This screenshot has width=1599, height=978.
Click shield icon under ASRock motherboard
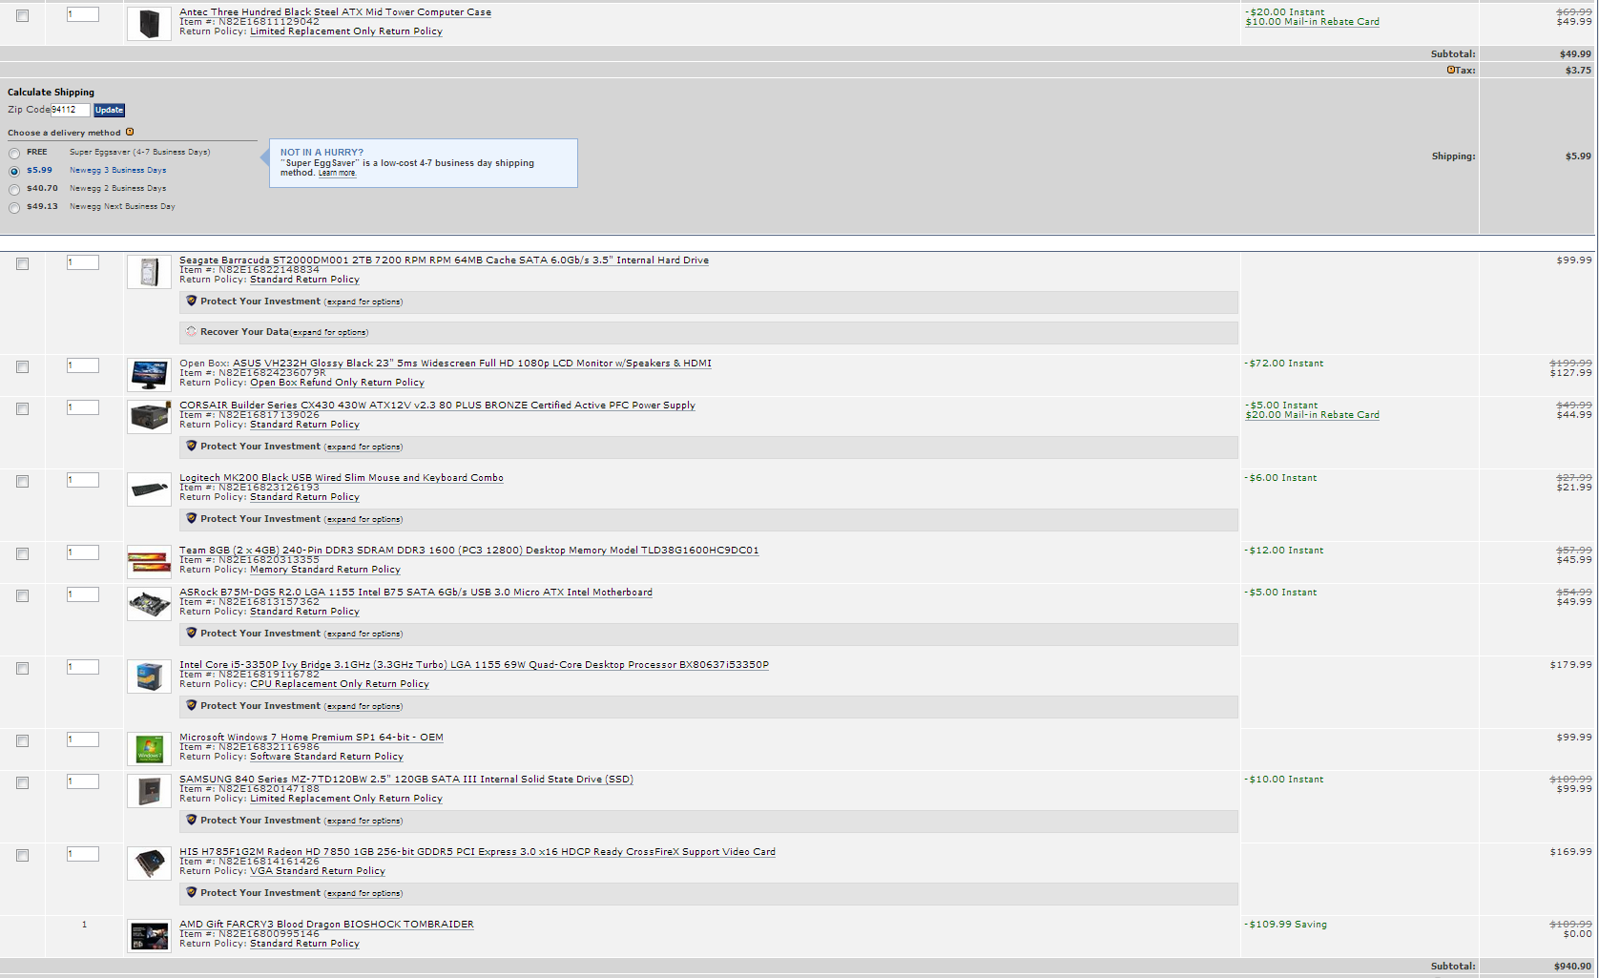[x=191, y=633]
